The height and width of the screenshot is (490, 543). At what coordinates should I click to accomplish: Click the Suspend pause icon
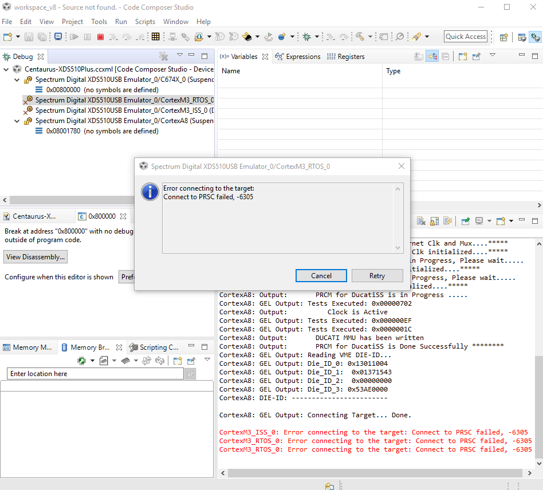point(87,37)
